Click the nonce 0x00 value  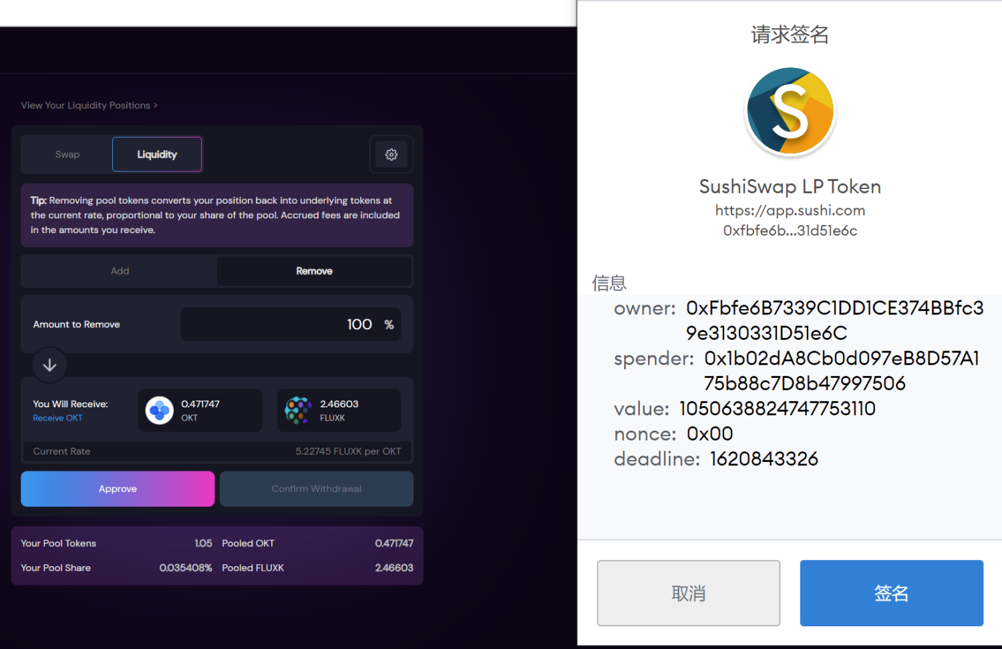[x=710, y=434]
